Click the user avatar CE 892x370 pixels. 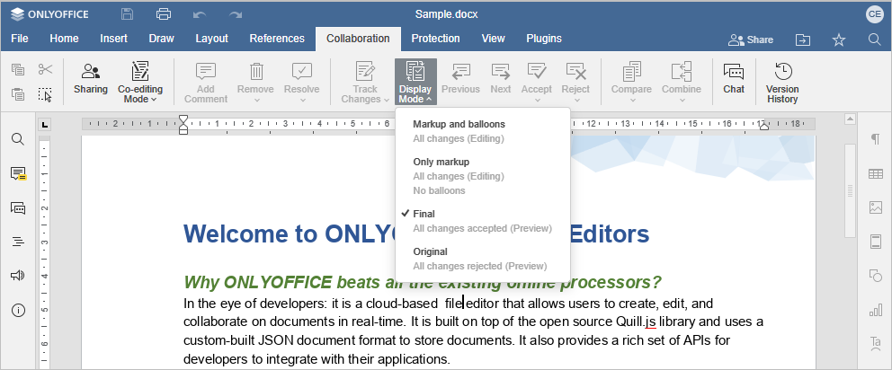874,14
